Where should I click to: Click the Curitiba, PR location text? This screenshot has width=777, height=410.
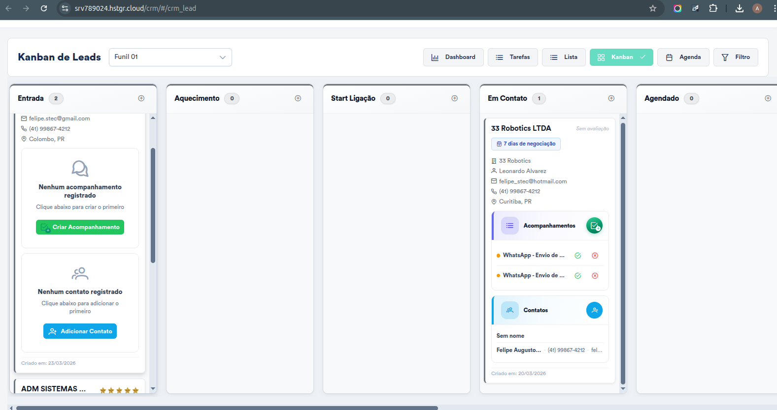[x=515, y=202]
